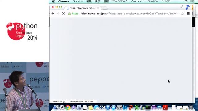This screenshot has width=198, height=111.
Task: Stop page loading with the X button
Action: pyautogui.click(x=63, y=14)
